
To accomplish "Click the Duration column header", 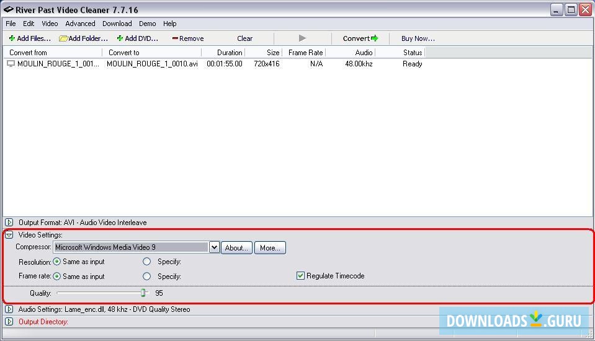I will (x=223, y=52).
